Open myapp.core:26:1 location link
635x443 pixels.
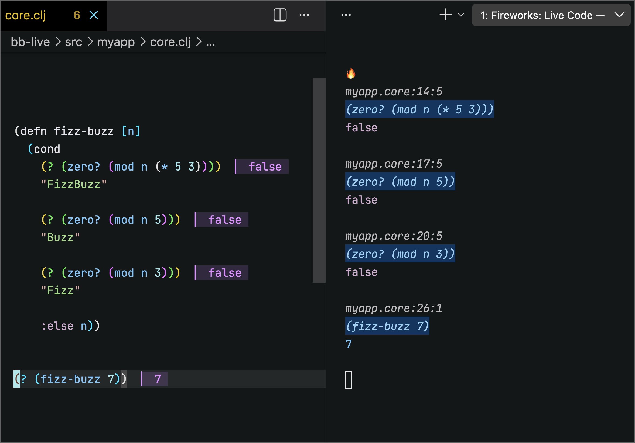click(394, 308)
